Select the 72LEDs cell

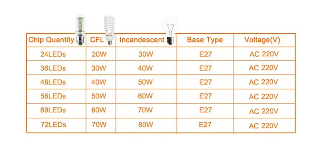coord(53,125)
